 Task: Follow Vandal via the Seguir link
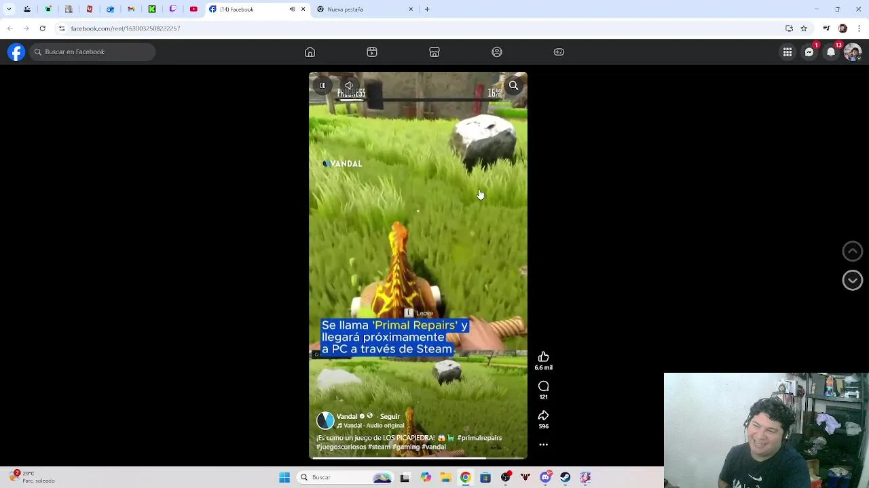[x=390, y=416]
